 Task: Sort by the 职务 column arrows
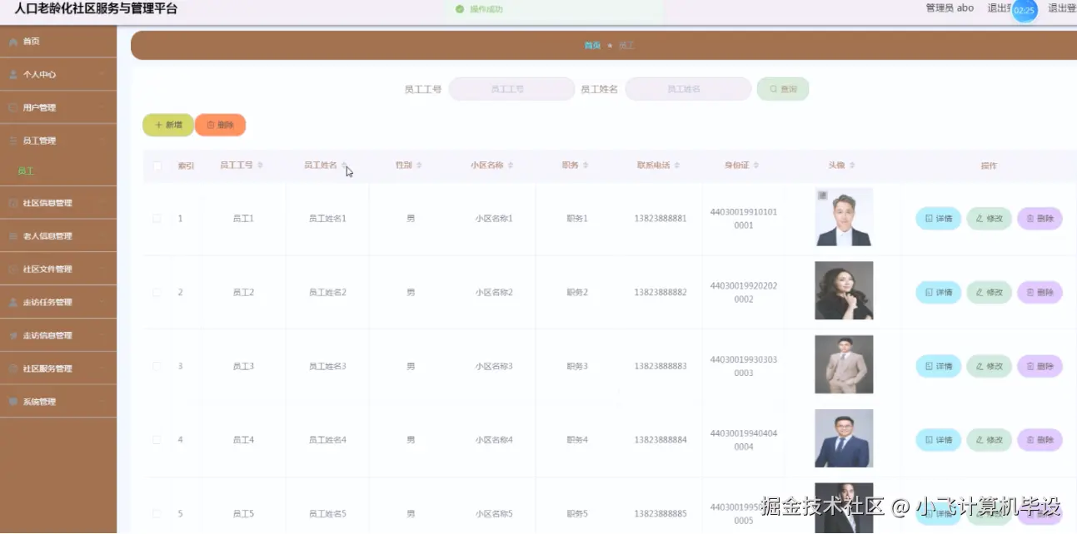586,166
